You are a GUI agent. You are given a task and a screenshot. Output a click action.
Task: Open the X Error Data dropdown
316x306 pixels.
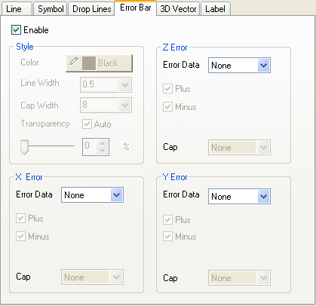point(92,195)
